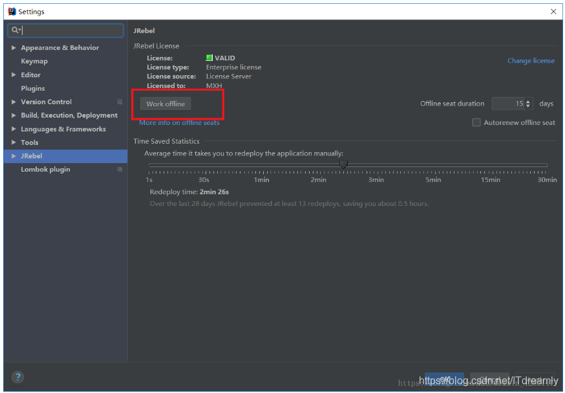Screen dimensions: 565x393
Task: Select JRebel settings entry
Action: (65, 156)
